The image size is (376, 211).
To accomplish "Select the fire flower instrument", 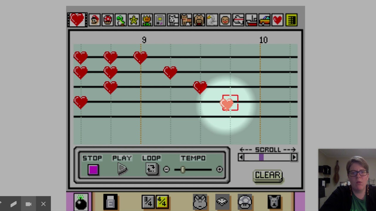I will [x=147, y=20].
